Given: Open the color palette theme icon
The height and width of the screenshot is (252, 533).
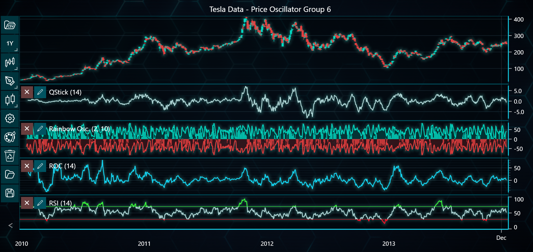Looking at the screenshot, I should (10, 137).
